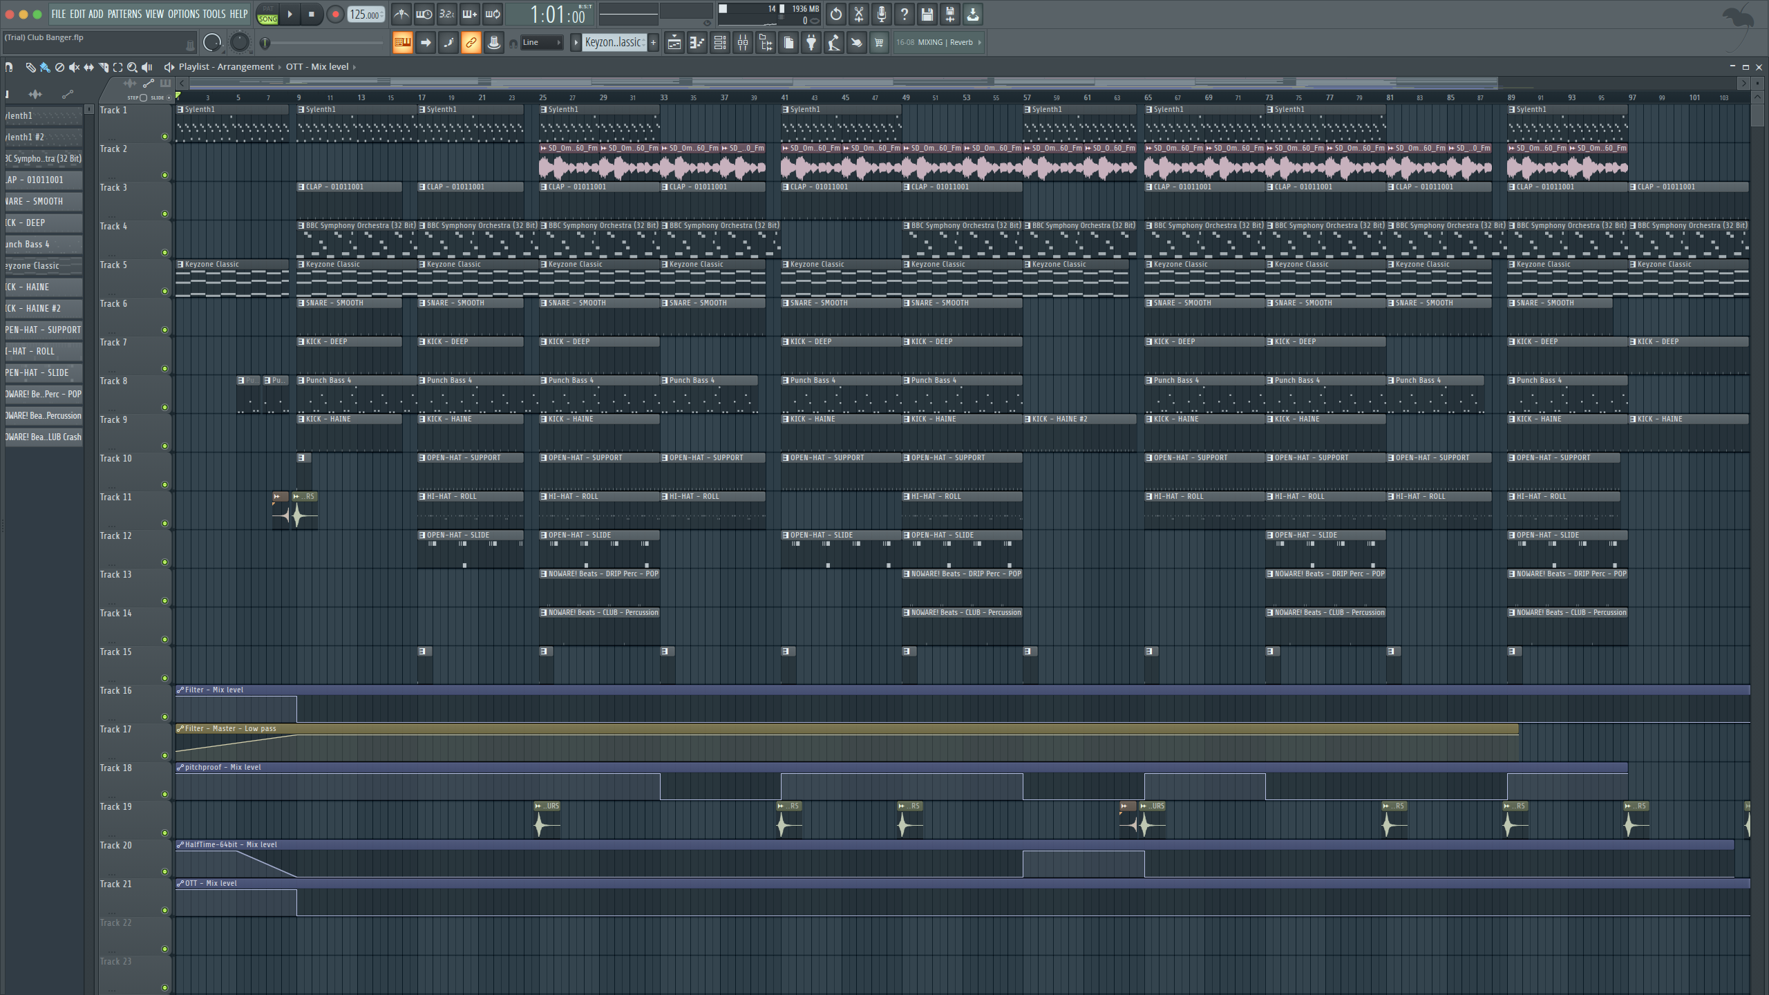The height and width of the screenshot is (995, 1769).
Task: Toggle the 3-2-1 countdown before recording
Action: (x=447, y=14)
